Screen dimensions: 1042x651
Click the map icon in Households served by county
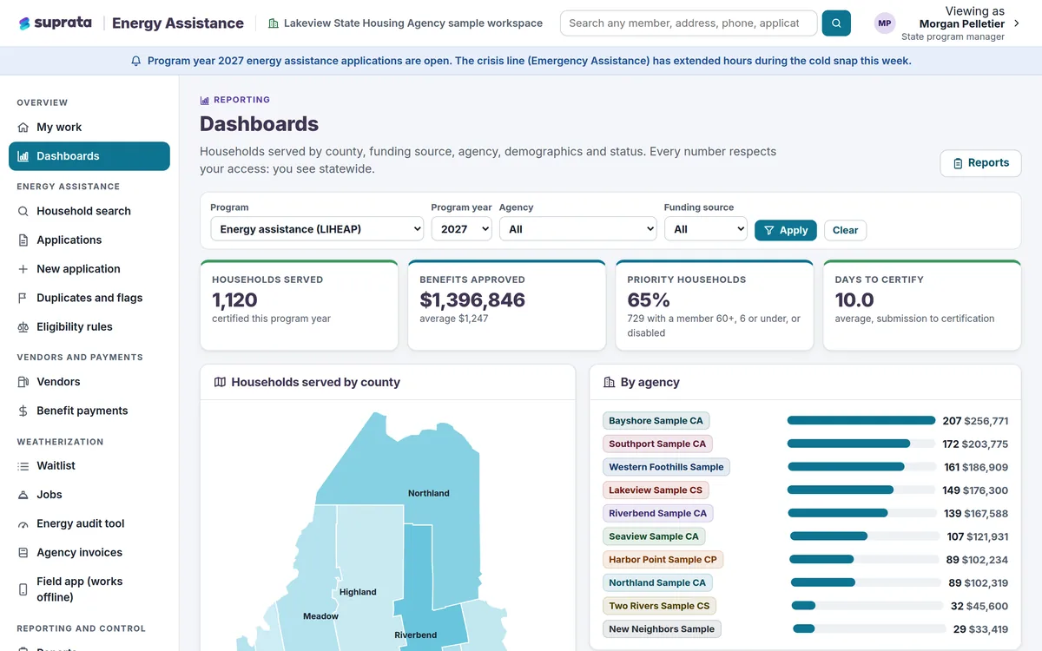tap(220, 382)
